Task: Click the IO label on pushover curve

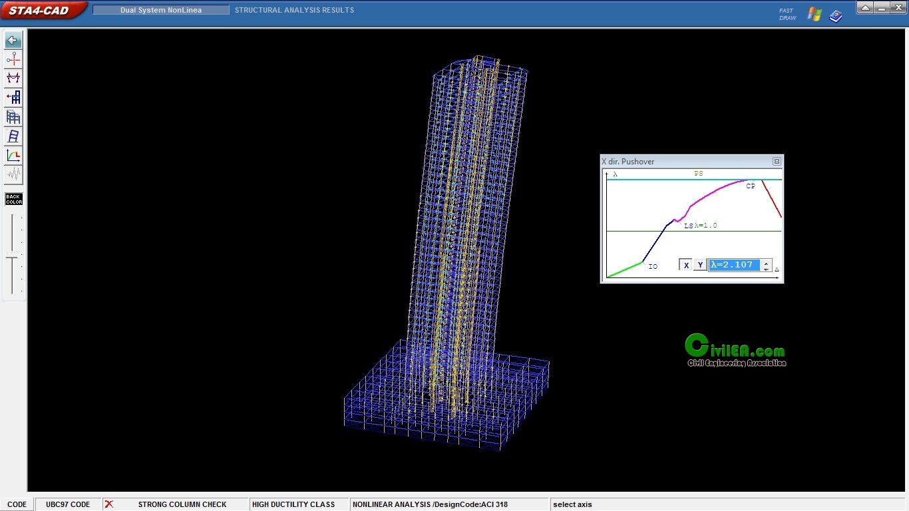Action: pyautogui.click(x=653, y=267)
